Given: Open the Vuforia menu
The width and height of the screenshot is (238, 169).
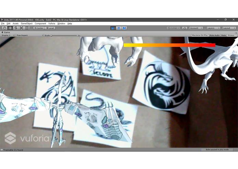Looking at the screenshot, I should tap(52, 24).
